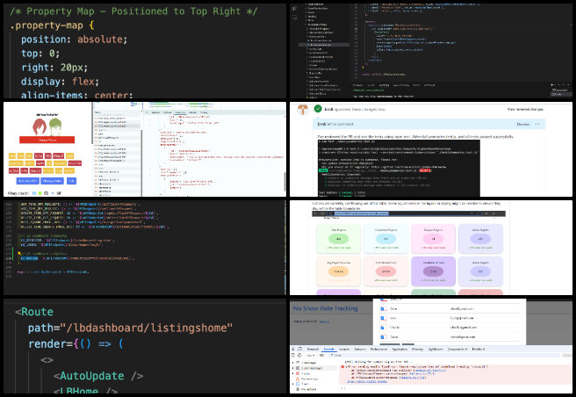The image size is (576, 397).
Task: Open the terminal screenshot in the review comment
Action: tap(399, 168)
